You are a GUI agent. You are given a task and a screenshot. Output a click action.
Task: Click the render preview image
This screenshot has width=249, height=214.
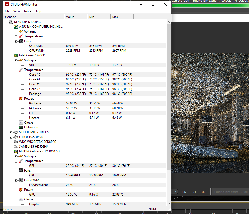click(x=210, y=113)
